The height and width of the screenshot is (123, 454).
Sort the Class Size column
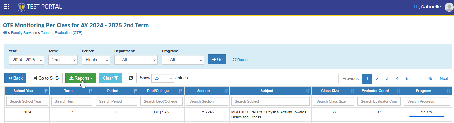[x=352, y=91]
